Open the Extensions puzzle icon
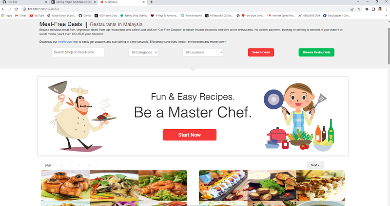Screen dimensions: 390x206 [367, 9]
